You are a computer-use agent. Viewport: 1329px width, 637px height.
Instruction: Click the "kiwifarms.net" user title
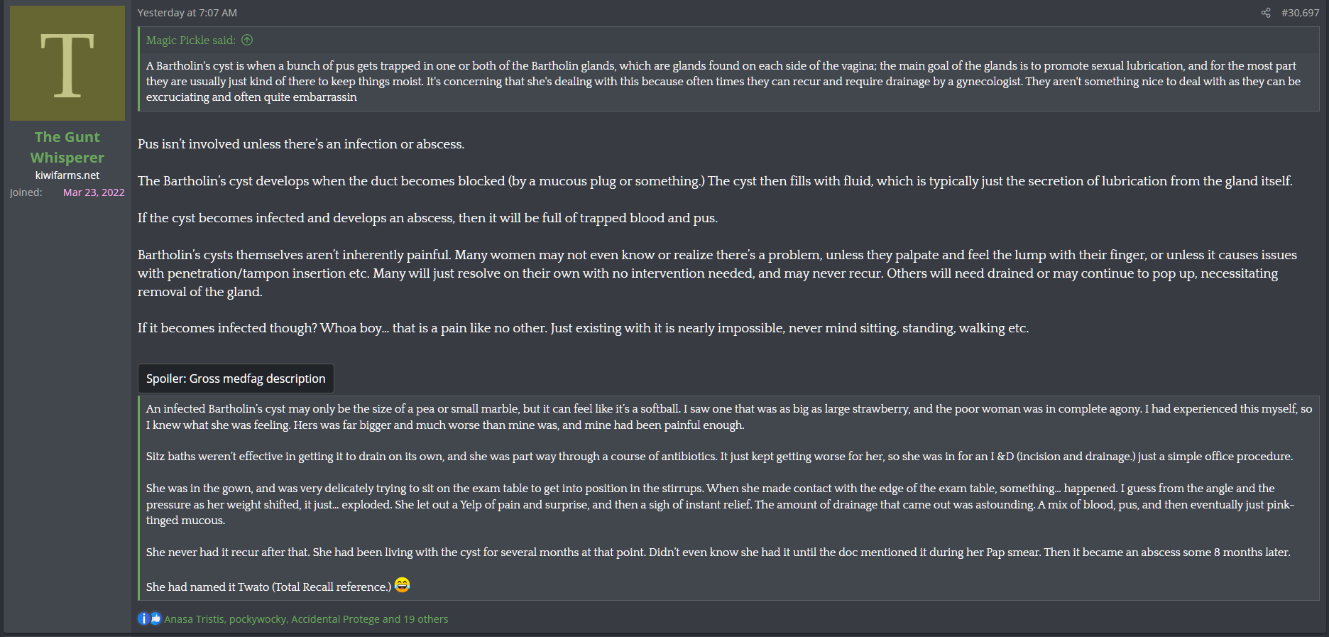(x=67, y=175)
